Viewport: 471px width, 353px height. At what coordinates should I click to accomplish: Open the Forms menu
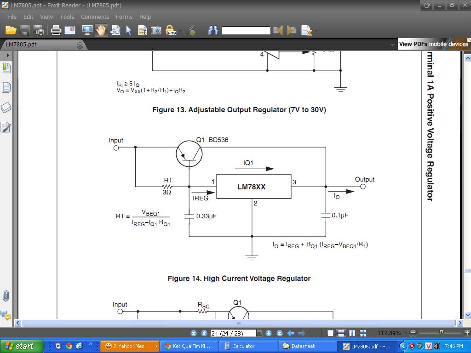[124, 17]
